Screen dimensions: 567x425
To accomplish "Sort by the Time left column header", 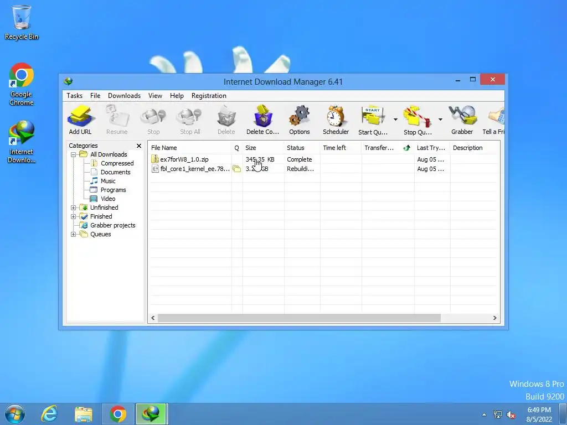I will (341, 148).
